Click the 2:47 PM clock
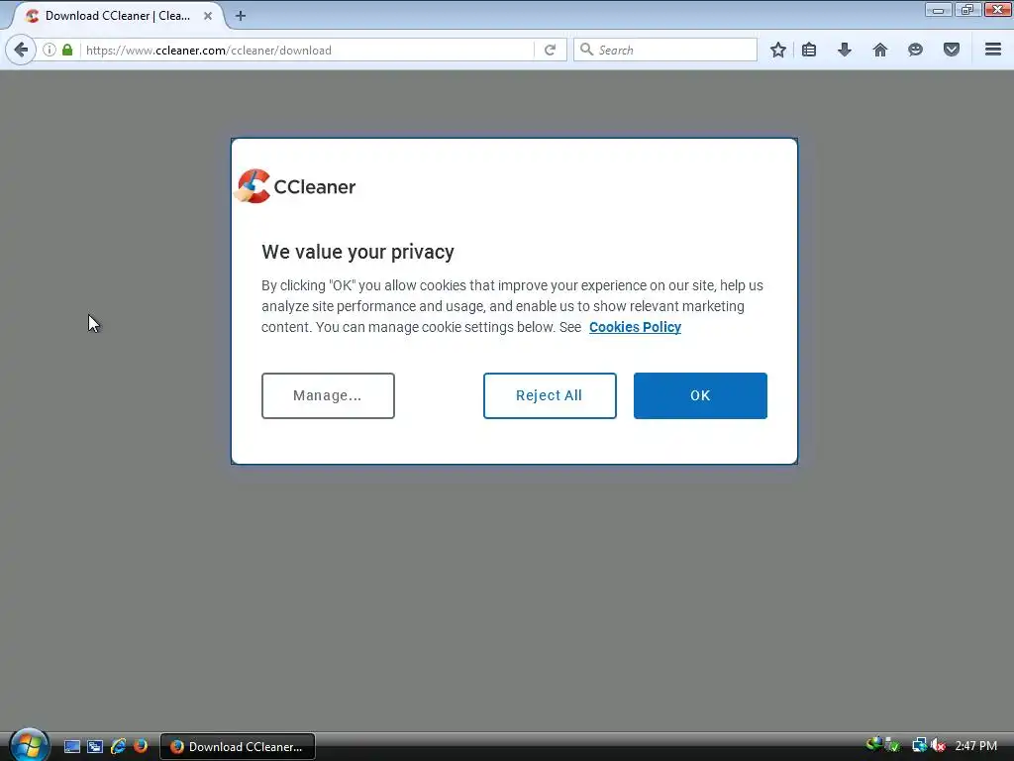This screenshot has width=1014, height=761. pyautogui.click(x=975, y=746)
